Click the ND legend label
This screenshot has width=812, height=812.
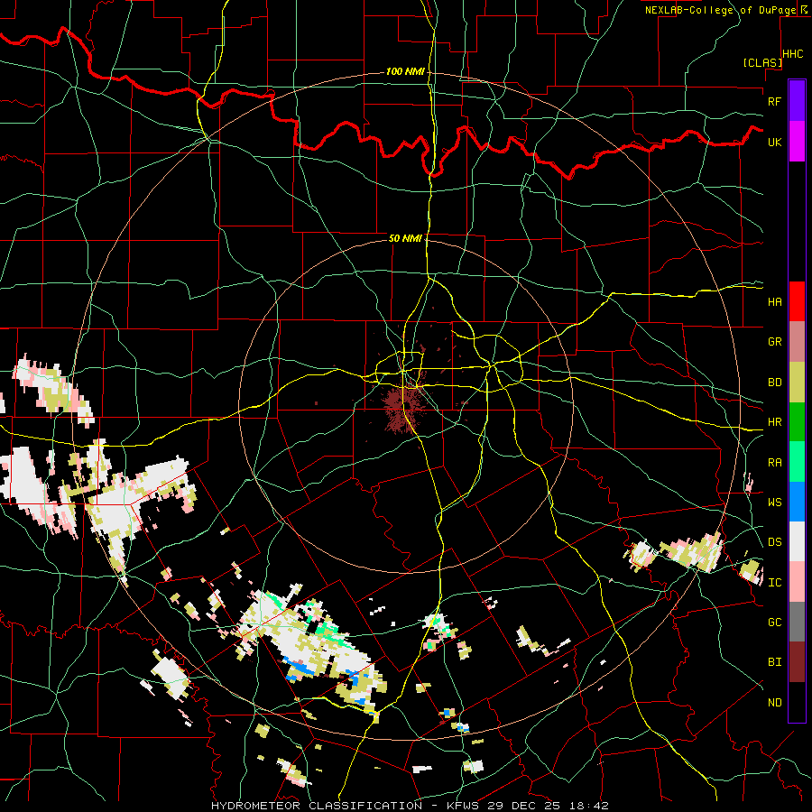click(774, 703)
